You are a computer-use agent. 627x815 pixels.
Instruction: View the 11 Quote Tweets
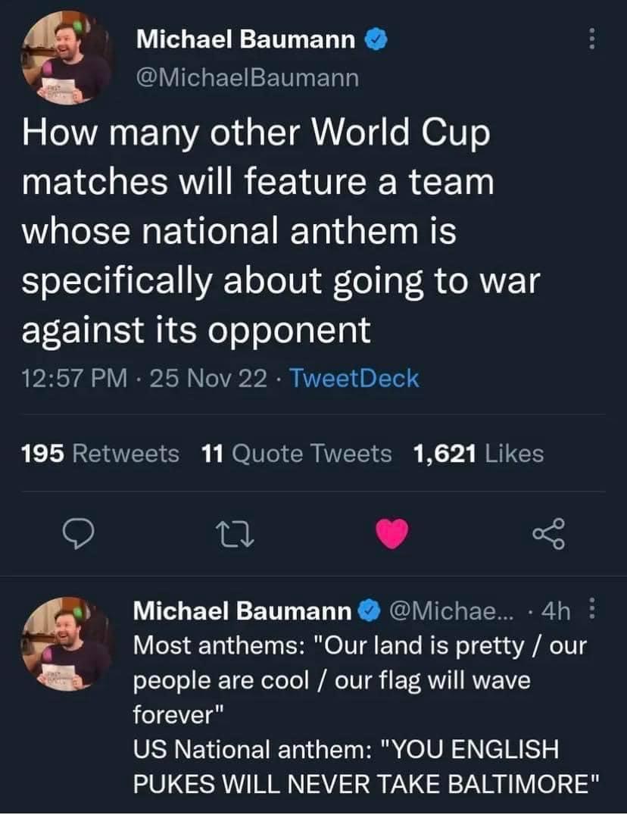[297, 454]
